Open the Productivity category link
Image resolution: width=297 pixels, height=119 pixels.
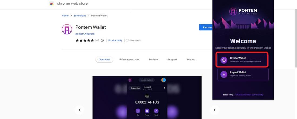point(115,40)
